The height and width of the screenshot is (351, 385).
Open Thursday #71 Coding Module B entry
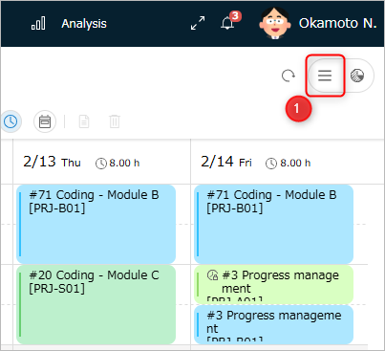(96, 224)
